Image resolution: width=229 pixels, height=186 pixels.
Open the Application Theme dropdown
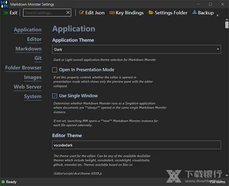tap(136, 49)
